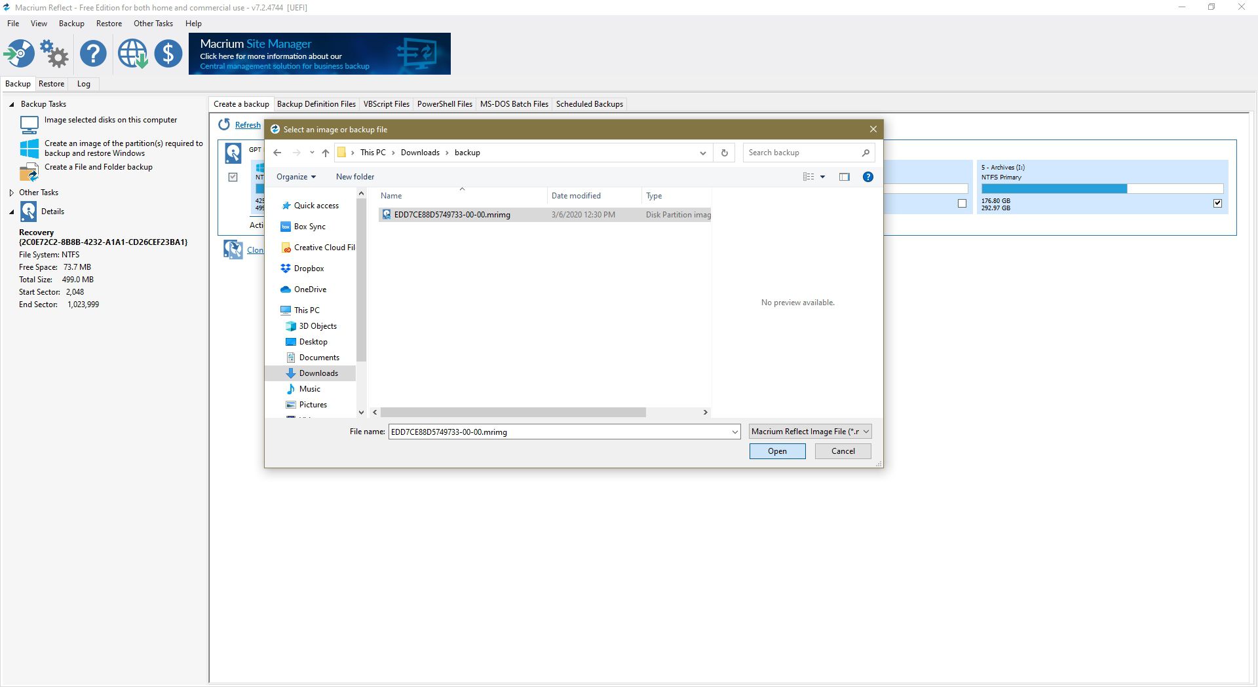Screen dimensions: 1258x687
Task: Switch to Backup Definition Files tab
Action: [316, 104]
